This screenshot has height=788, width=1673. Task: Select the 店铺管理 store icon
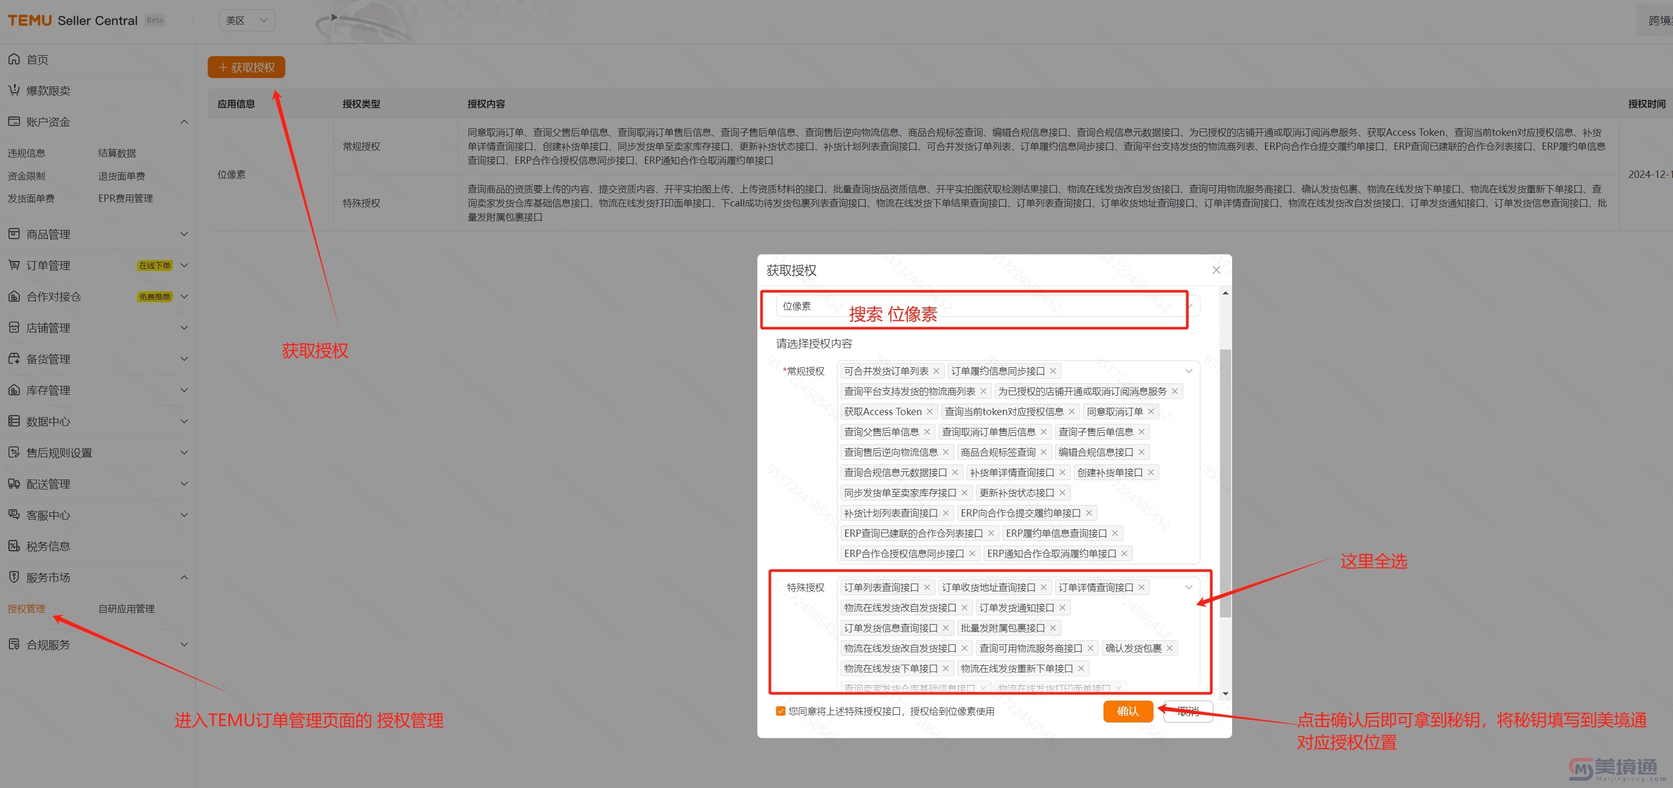pyautogui.click(x=14, y=327)
